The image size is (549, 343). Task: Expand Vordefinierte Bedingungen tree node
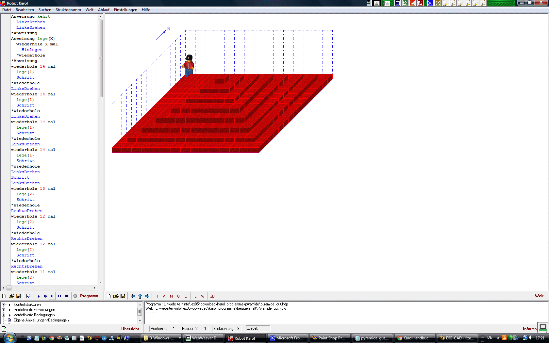pos(4,315)
